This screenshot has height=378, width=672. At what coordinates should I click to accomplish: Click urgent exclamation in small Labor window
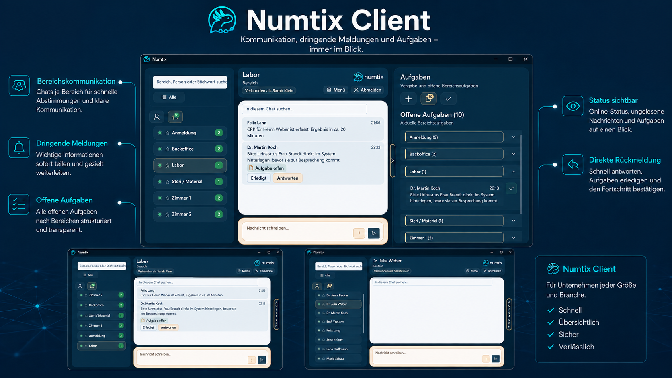point(252,360)
